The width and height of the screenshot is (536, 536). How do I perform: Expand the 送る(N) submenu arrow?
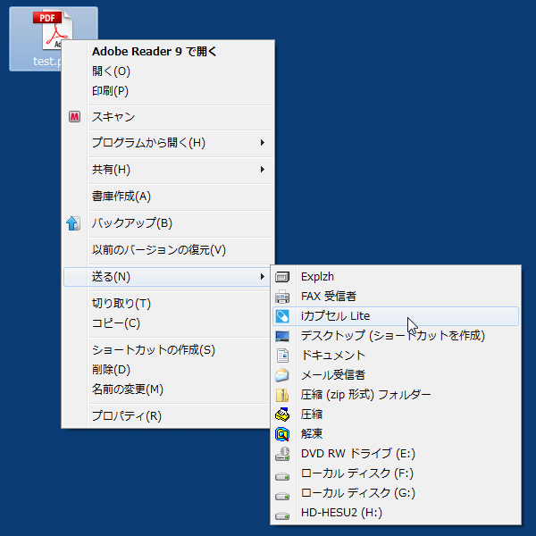click(x=262, y=277)
